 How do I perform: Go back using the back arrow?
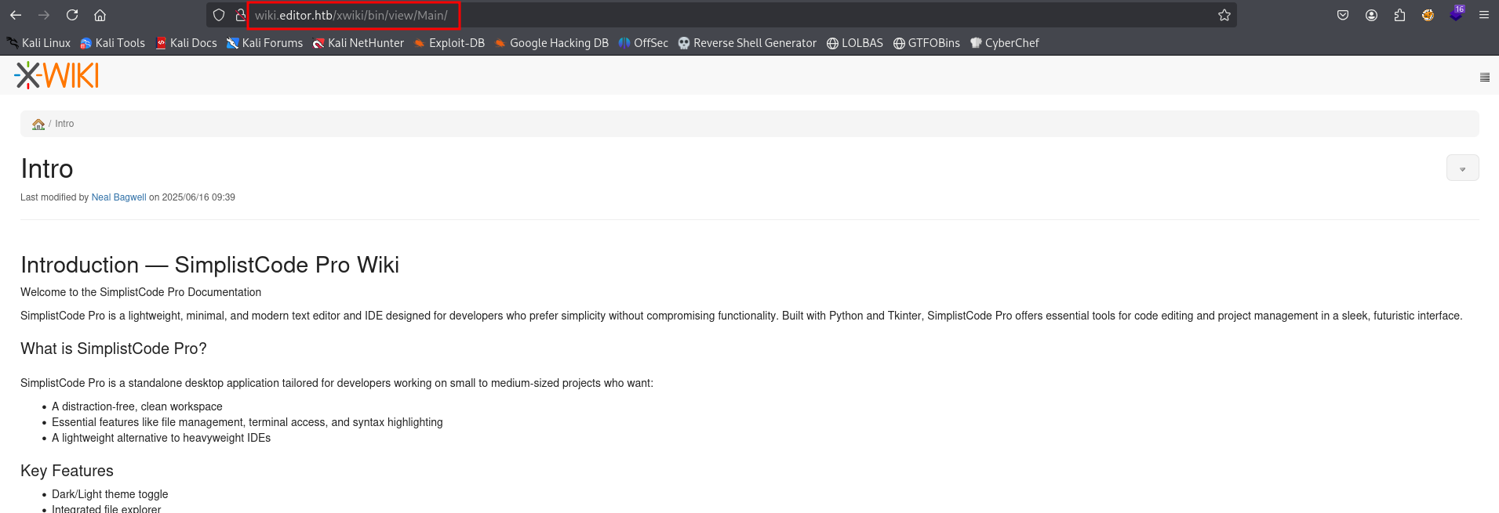[16, 15]
